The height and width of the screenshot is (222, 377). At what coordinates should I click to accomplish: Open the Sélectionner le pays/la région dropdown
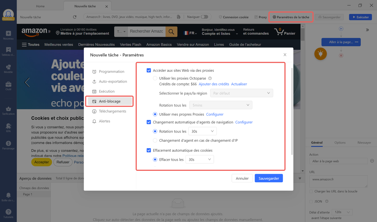tap(241, 93)
